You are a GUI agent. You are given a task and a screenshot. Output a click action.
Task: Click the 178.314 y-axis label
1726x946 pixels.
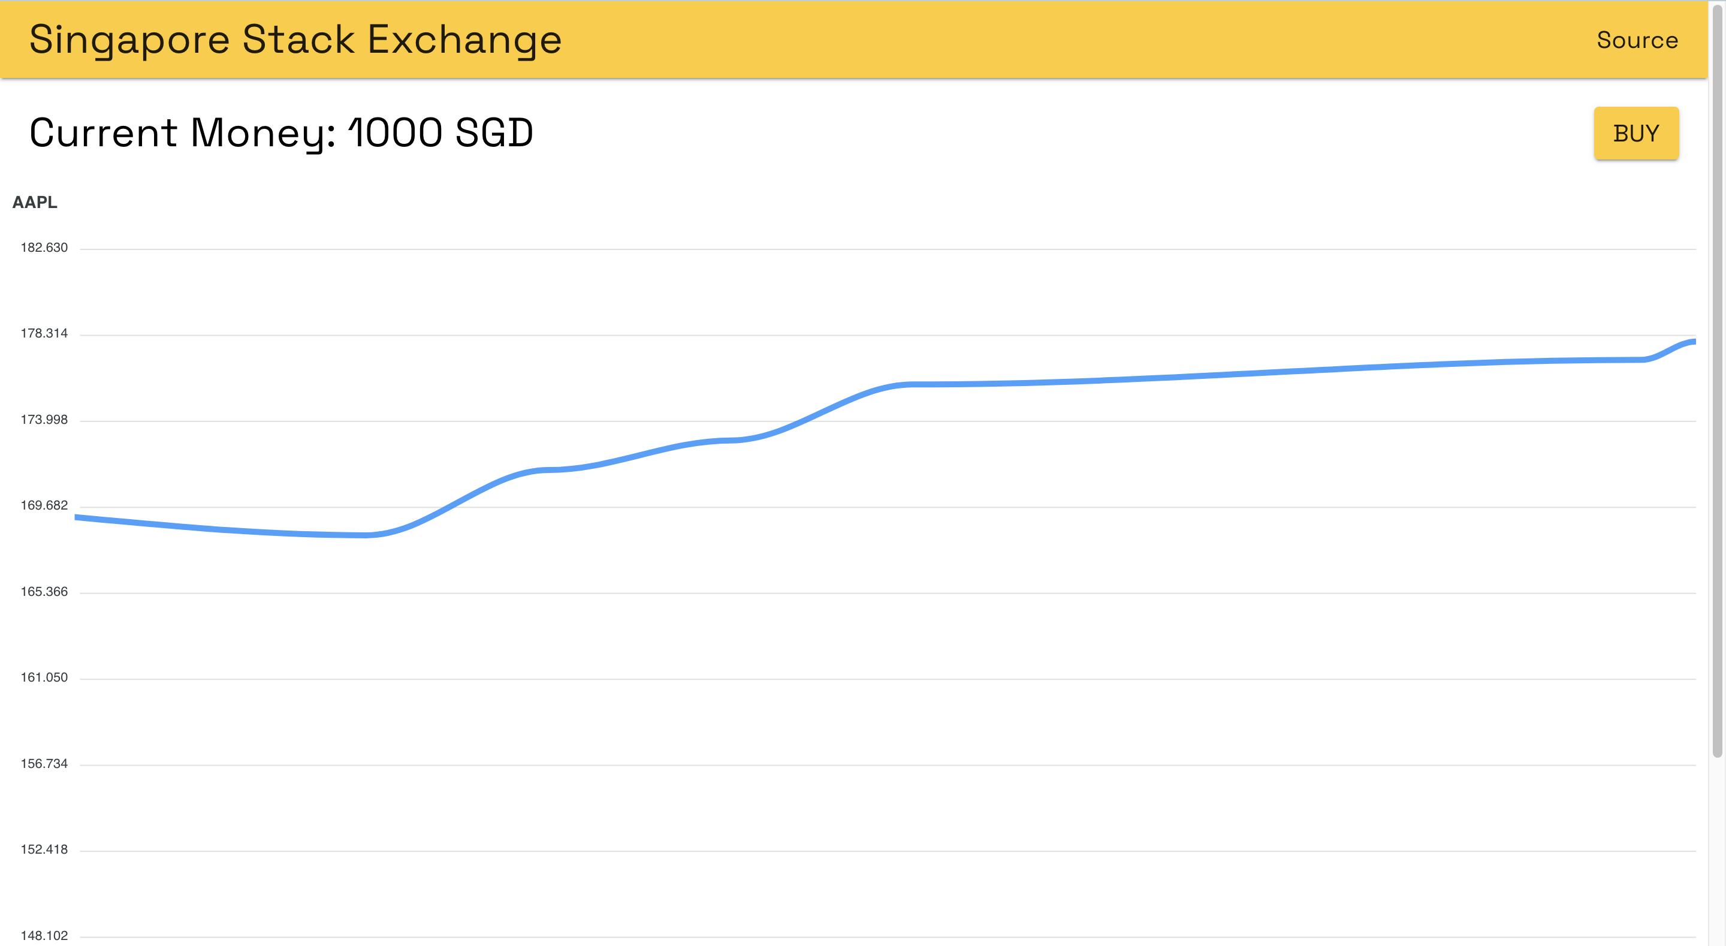[x=44, y=334]
